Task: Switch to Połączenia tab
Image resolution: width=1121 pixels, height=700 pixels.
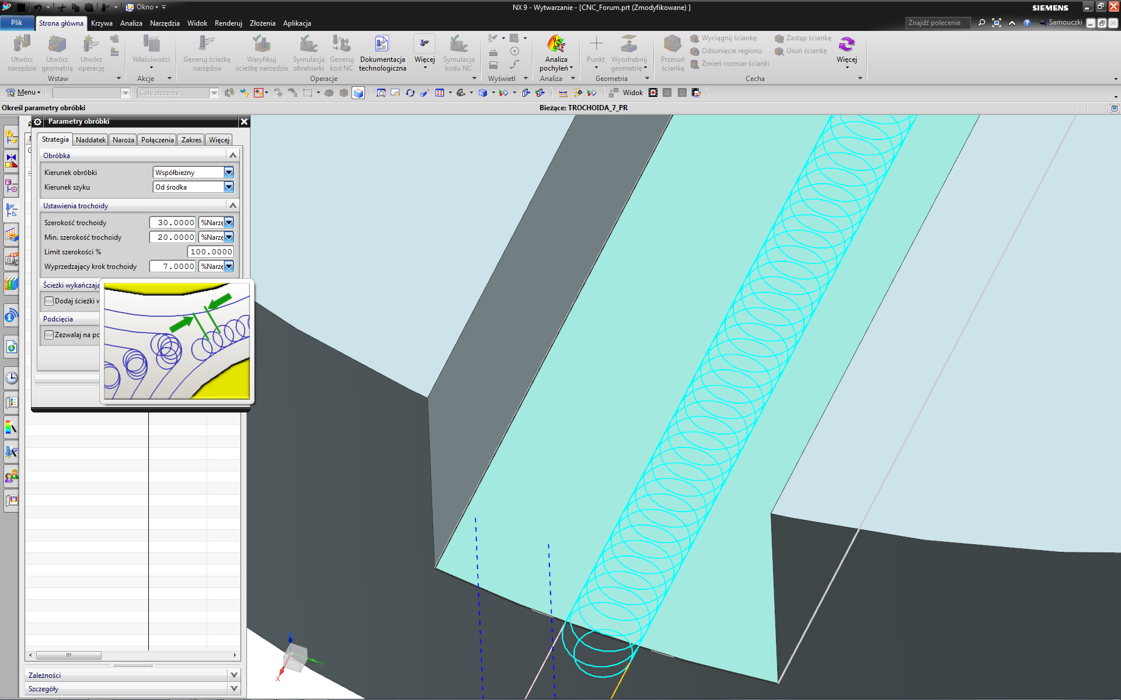Action: coord(157,140)
